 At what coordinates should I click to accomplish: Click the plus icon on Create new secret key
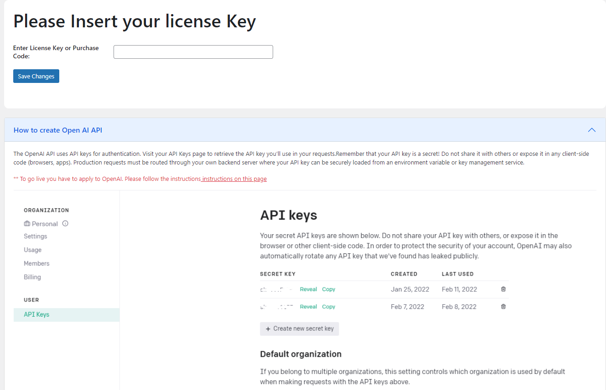[x=268, y=328]
